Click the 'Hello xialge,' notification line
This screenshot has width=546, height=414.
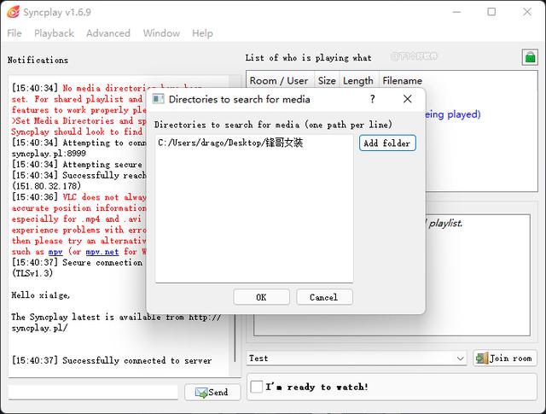click(40, 295)
